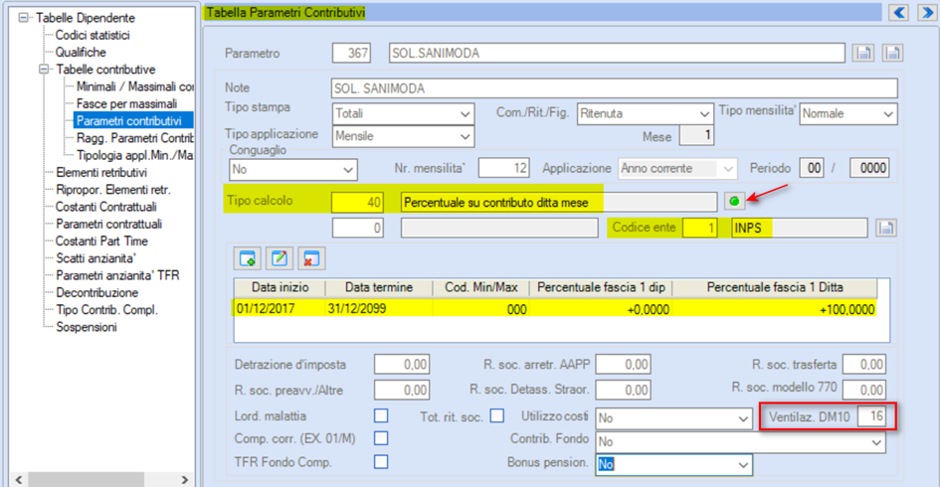Click R. soc. arretr. AAPP field

(623, 364)
